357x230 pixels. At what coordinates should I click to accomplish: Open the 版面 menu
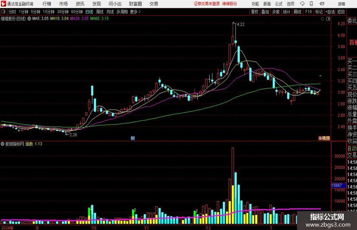[x=267, y=4]
